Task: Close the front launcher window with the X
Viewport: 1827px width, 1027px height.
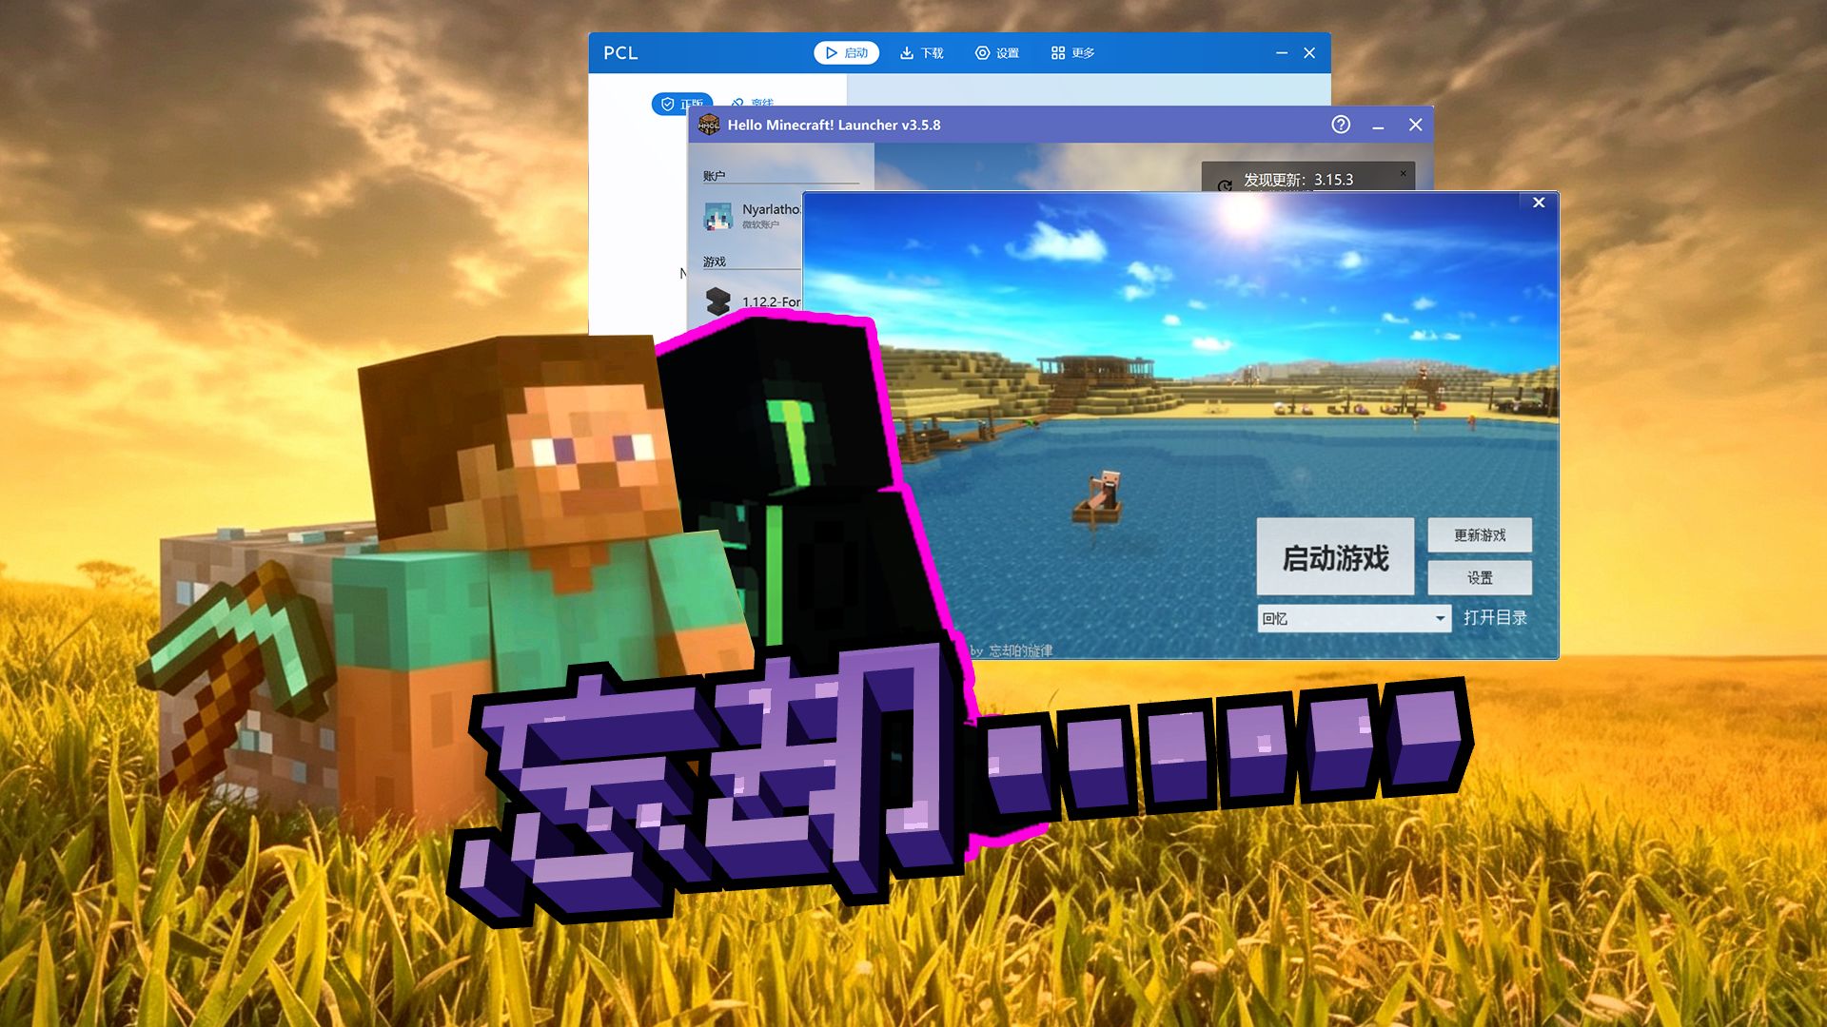Action: click(x=1539, y=203)
